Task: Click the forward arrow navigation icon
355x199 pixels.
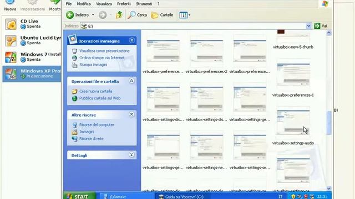Action: [x=103, y=15]
